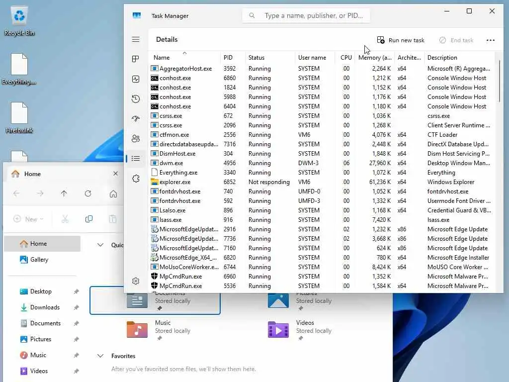Select AggregatorHost.exe process row
The image size is (509, 382).
click(x=322, y=69)
